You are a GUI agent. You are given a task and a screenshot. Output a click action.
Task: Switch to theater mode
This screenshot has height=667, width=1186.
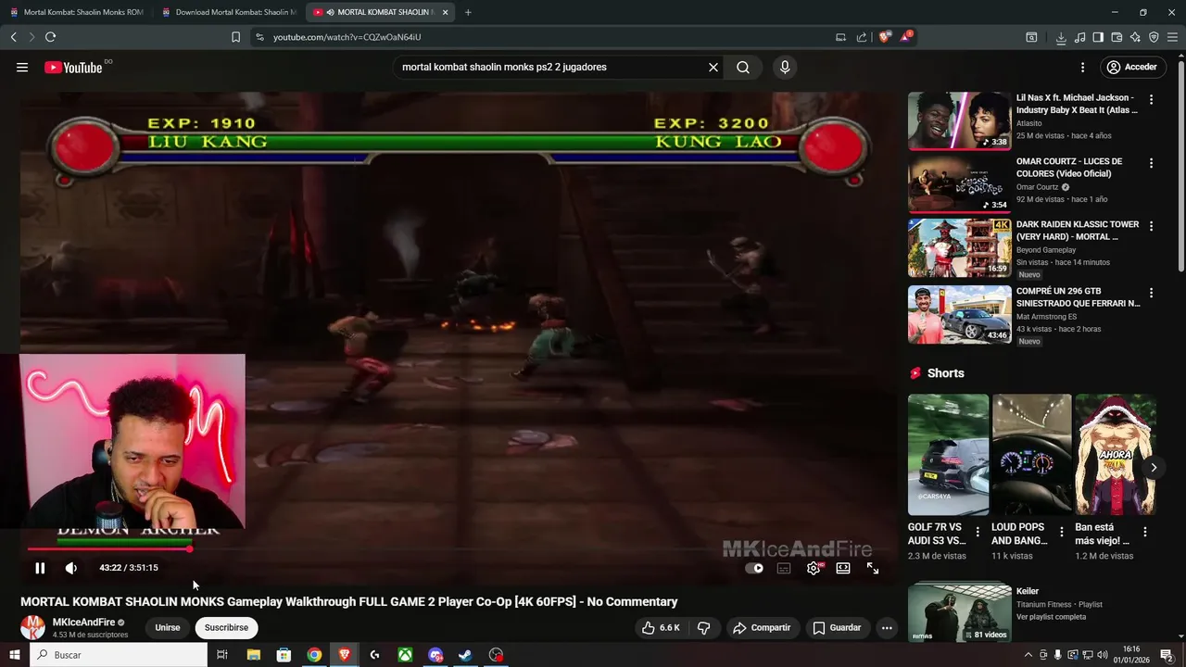pyautogui.click(x=843, y=568)
